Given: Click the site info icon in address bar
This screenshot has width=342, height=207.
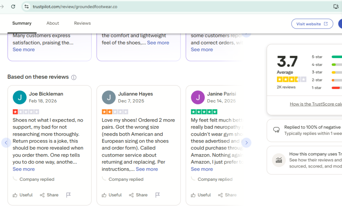Looking at the screenshot, I should 26,6.
